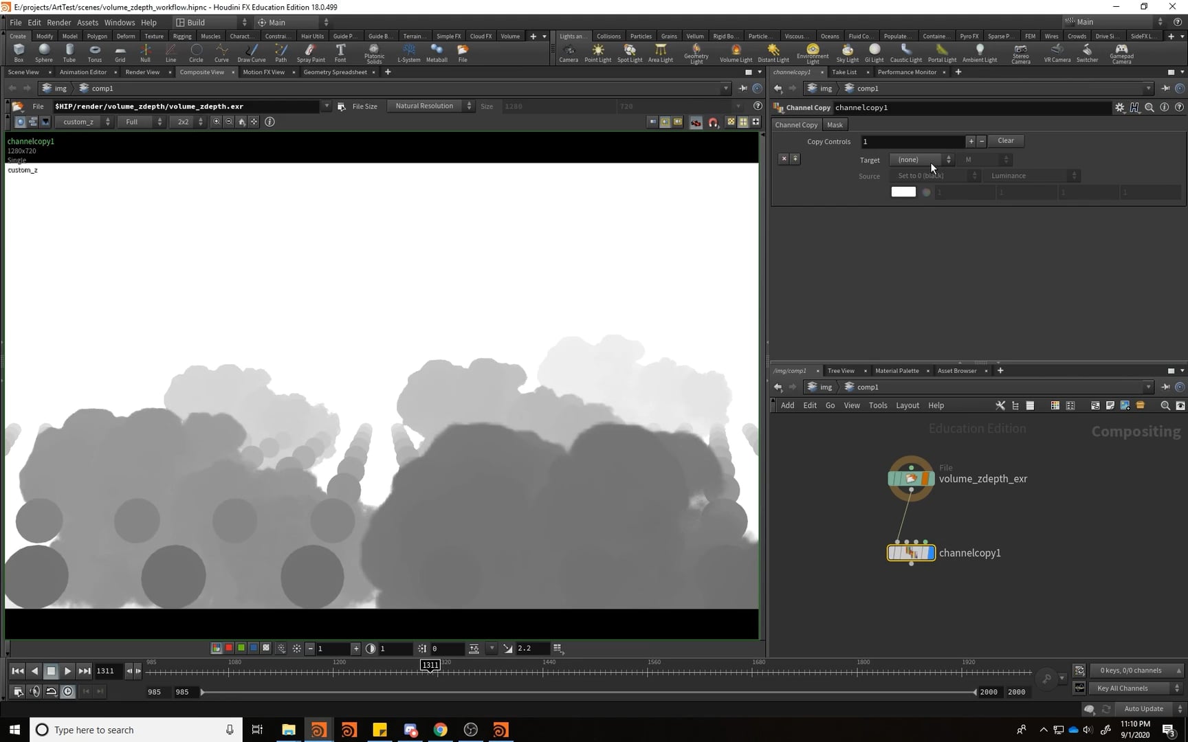Image resolution: width=1188 pixels, height=742 pixels.
Task: Open the network editor tools wrench icon
Action: pyautogui.click(x=1000, y=405)
